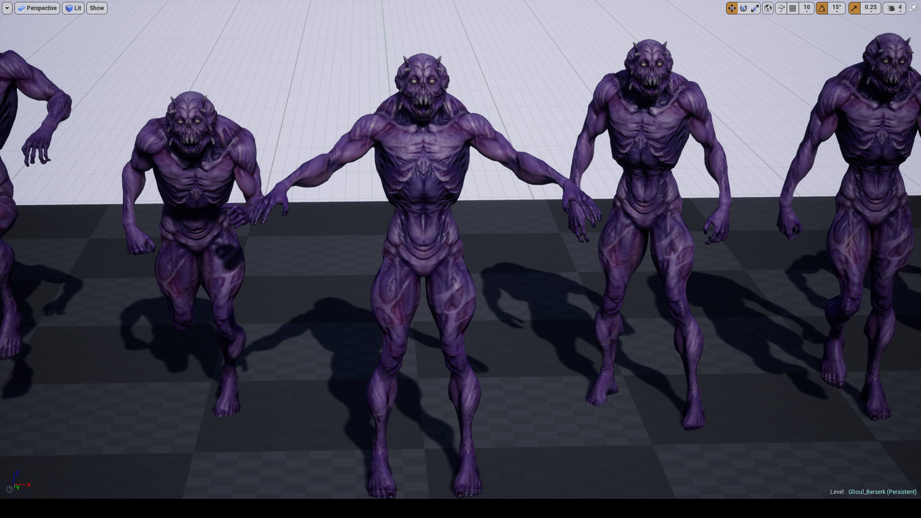Select the translate (move) gizmo tool
This screenshot has width=921, height=518.
[732, 8]
